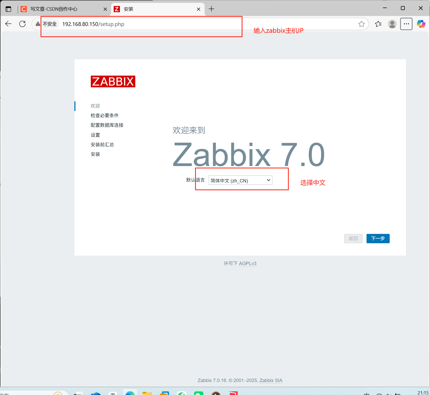Open the tab actions menu icon

[x=8, y=9]
